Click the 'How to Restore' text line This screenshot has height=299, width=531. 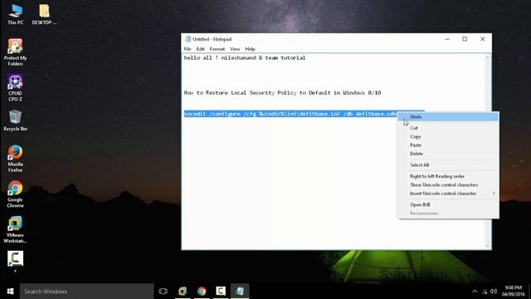282,93
